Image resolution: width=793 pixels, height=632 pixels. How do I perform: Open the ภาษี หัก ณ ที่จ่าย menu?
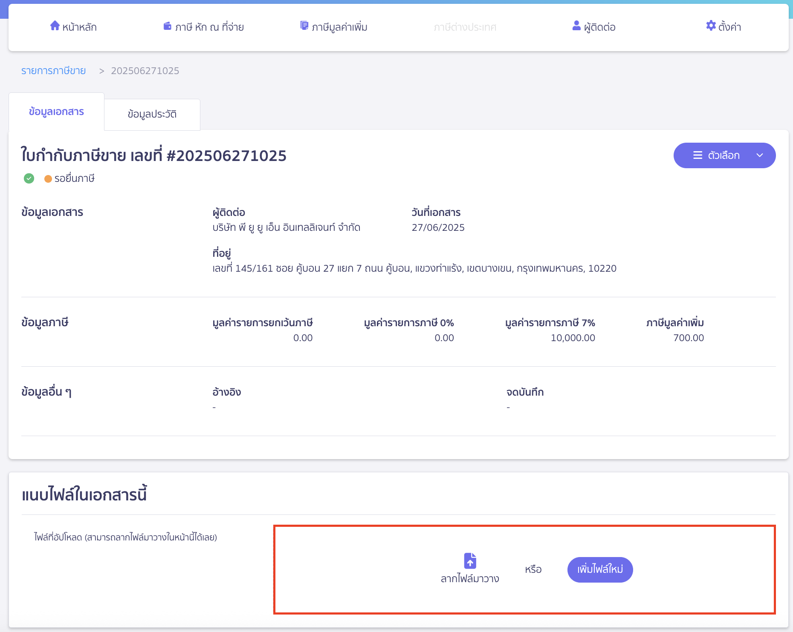(209, 27)
